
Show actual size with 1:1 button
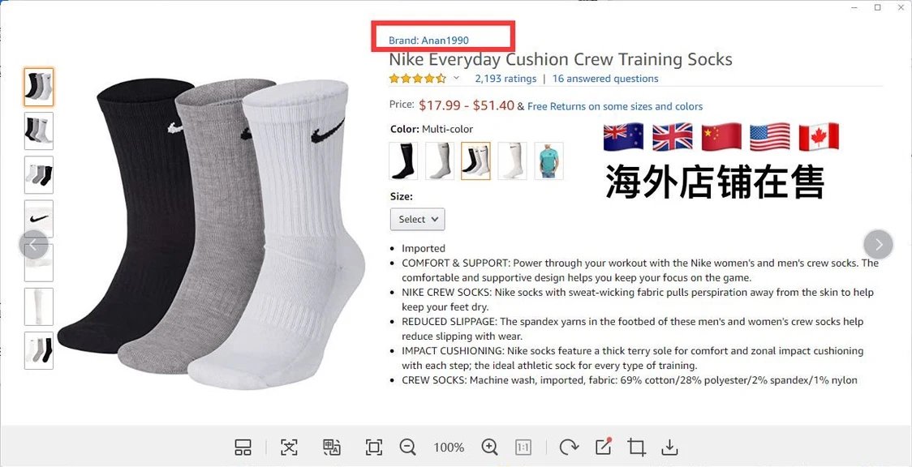click(523, 448)
